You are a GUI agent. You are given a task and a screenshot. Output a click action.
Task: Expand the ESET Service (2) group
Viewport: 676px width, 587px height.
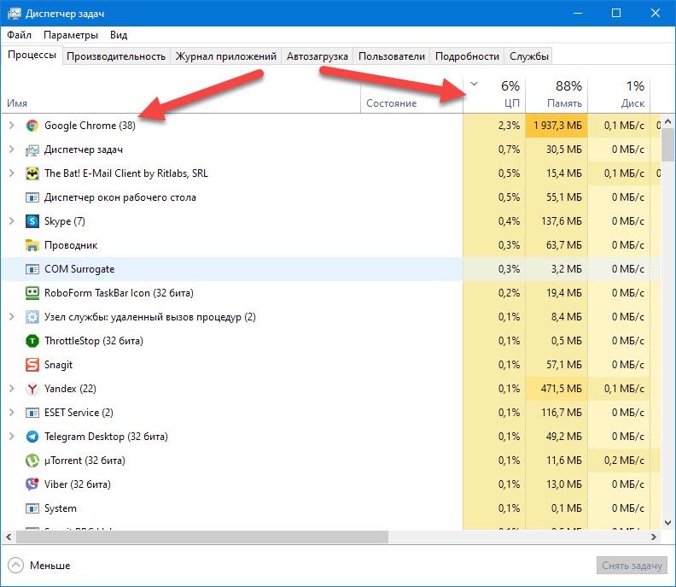pyautogui.click(x=12, y=413)
